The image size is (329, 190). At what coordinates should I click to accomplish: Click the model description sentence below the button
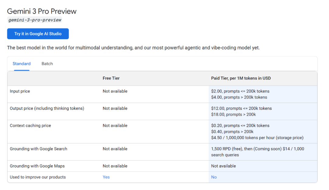tap(133, 48)
